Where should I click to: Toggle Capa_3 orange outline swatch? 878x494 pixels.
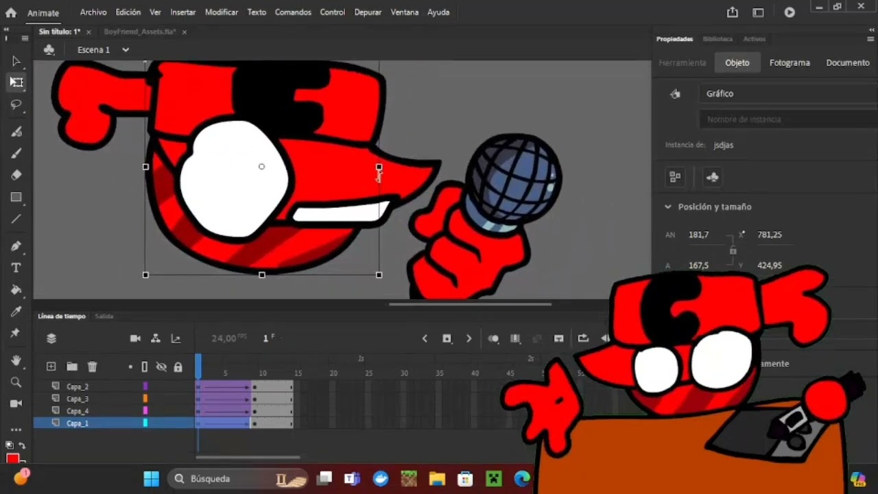pyautogui.click(x=145, y=399)
